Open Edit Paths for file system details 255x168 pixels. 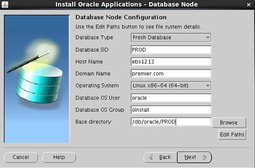coord(232,134)
